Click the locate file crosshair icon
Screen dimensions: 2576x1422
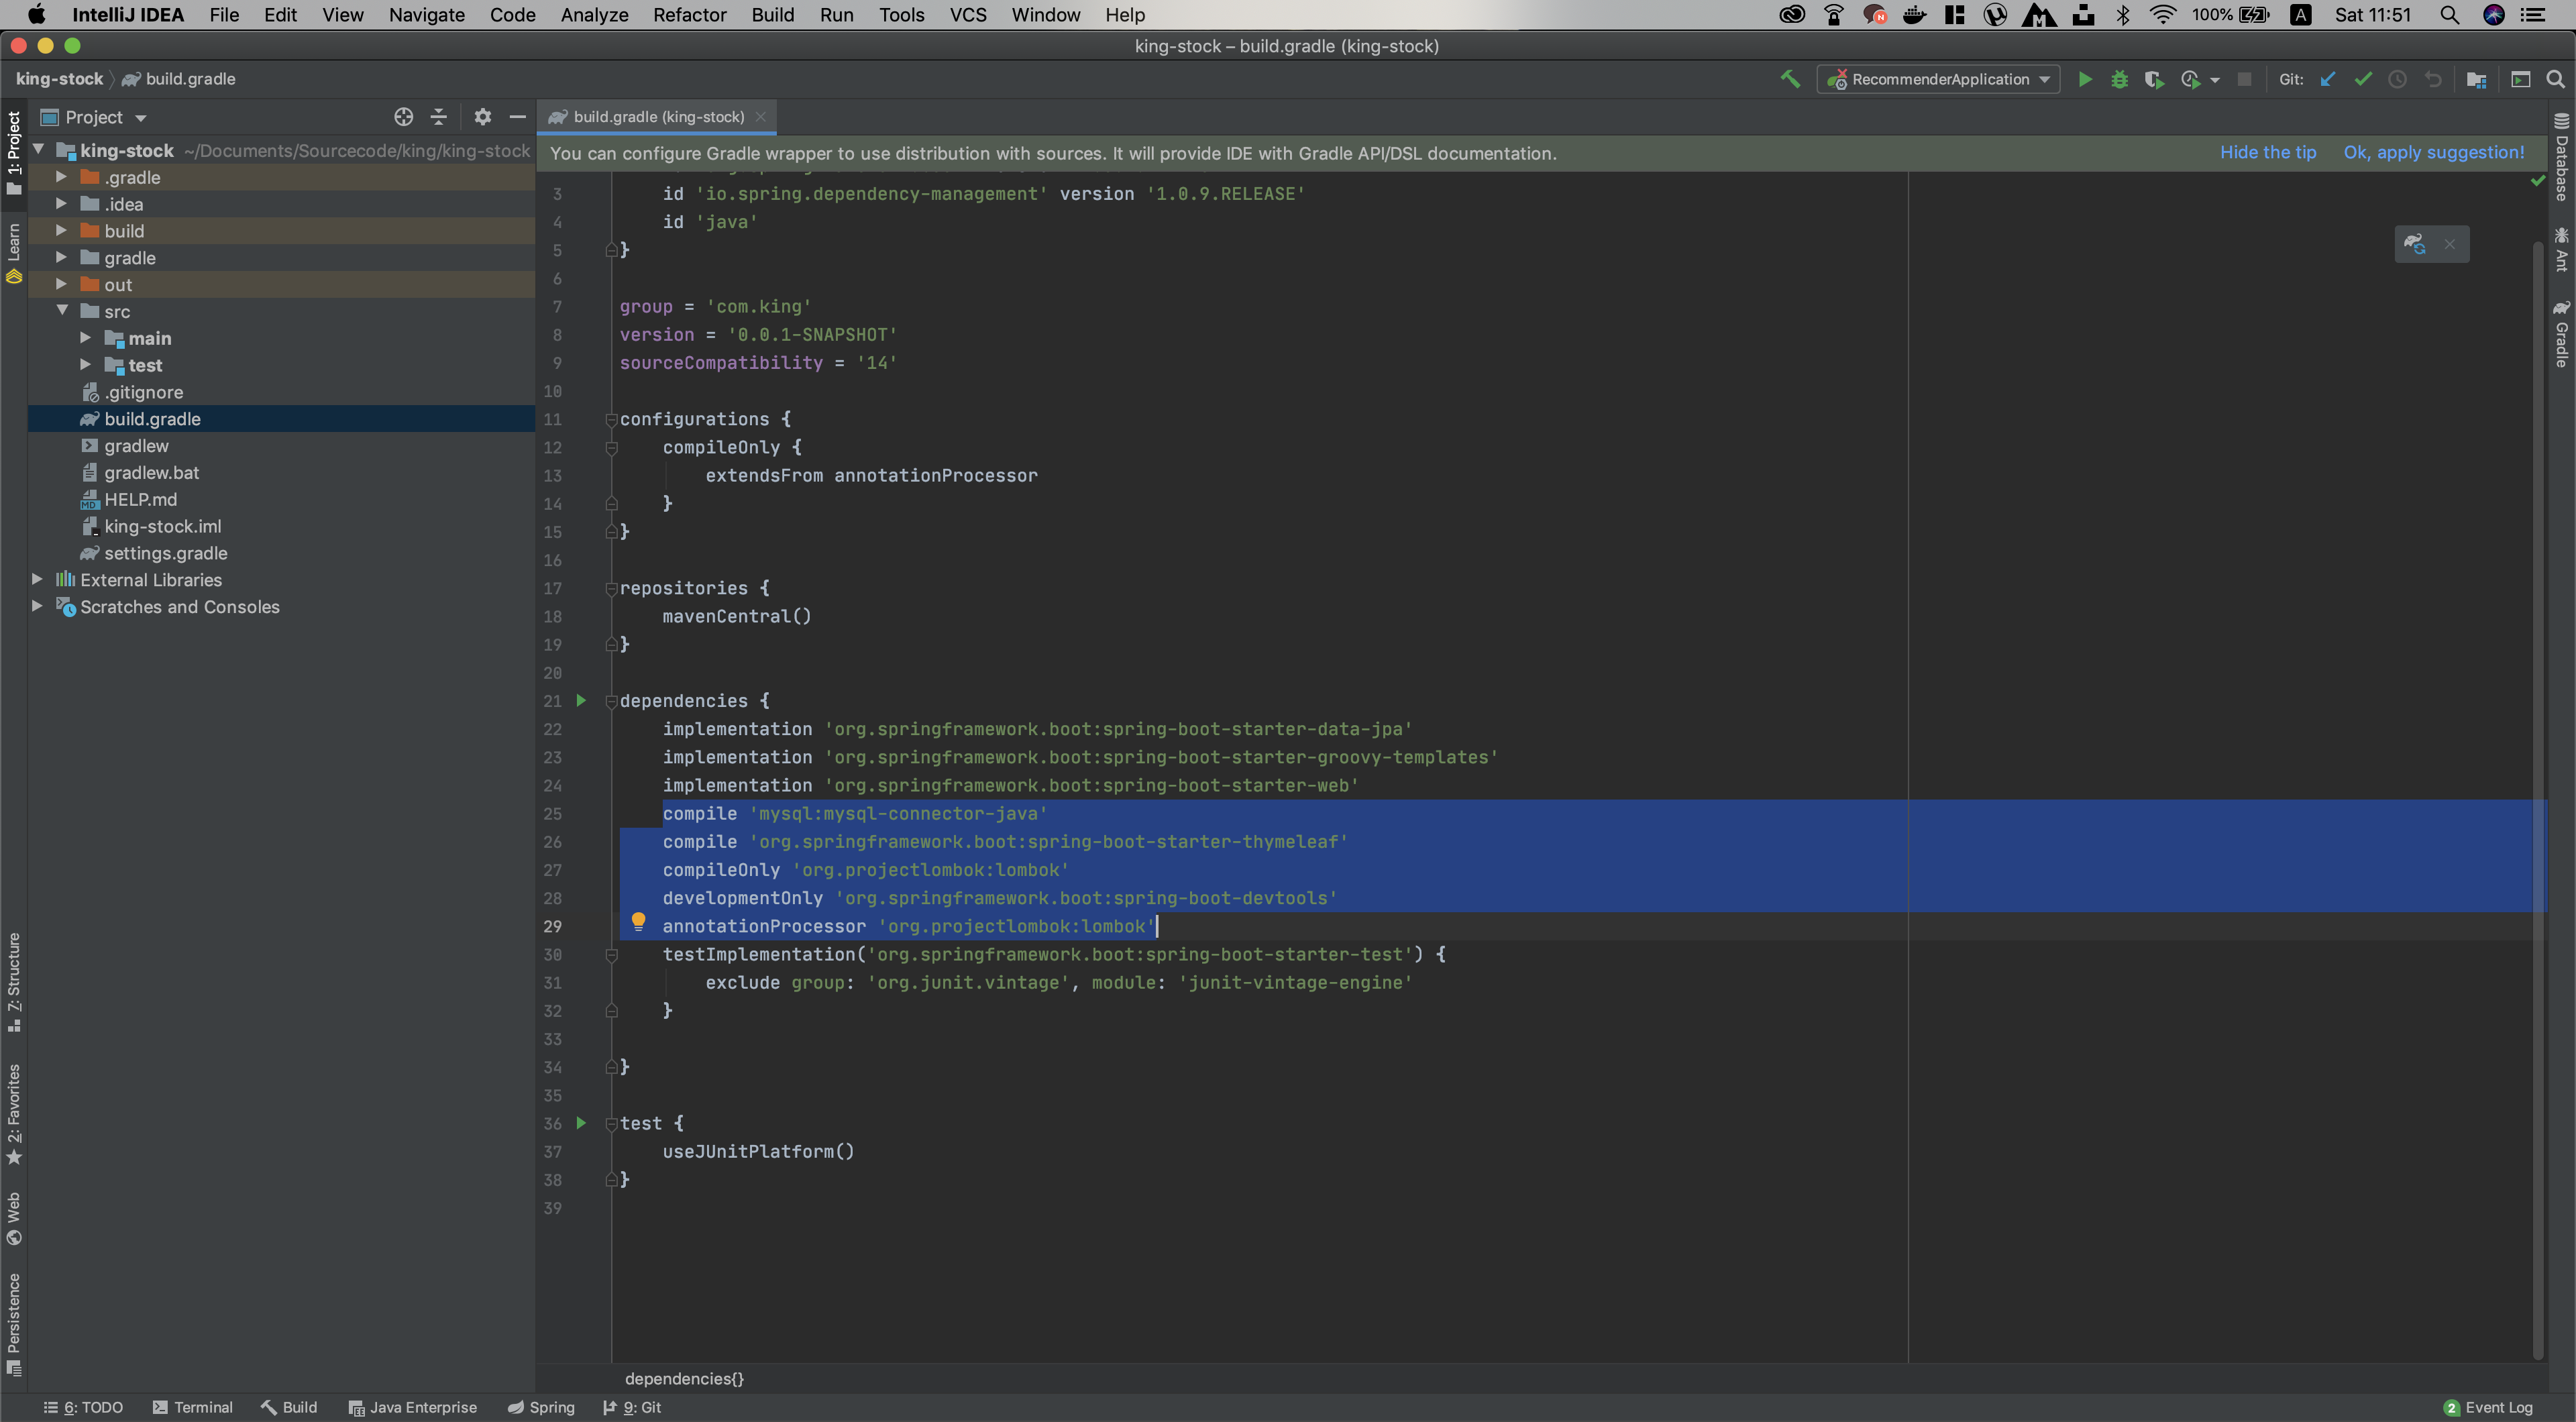click(403, 117)
